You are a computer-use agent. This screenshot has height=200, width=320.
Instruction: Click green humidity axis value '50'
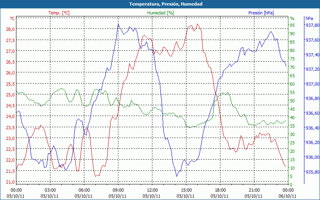click(x=292, y=101)
